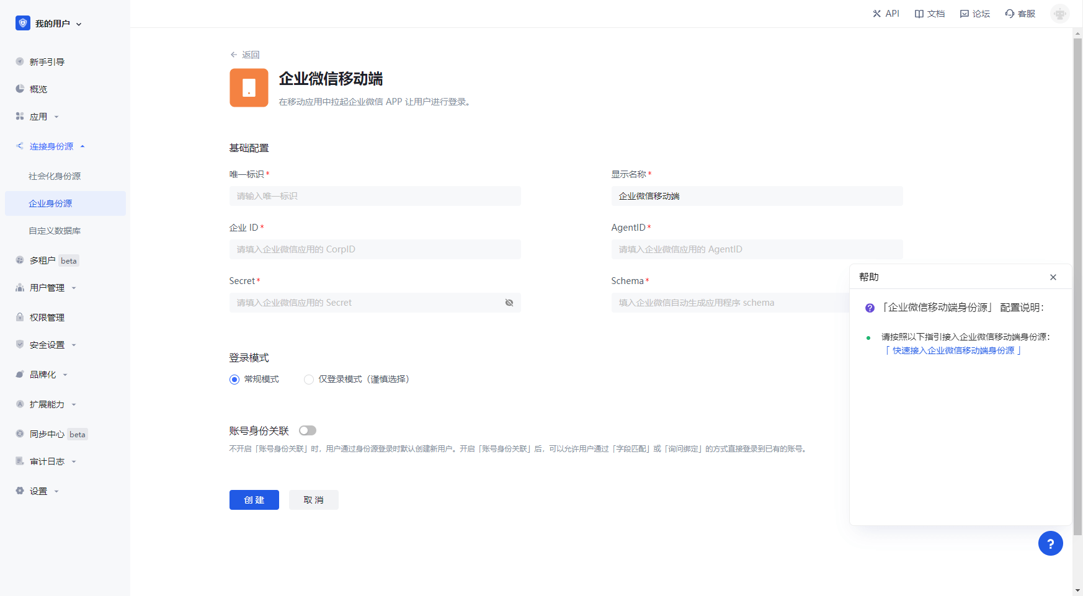The height and width of the screenshot is (596, 1083).
Task: Select 常规模式 radio button
Action: [x=234, y=380]
